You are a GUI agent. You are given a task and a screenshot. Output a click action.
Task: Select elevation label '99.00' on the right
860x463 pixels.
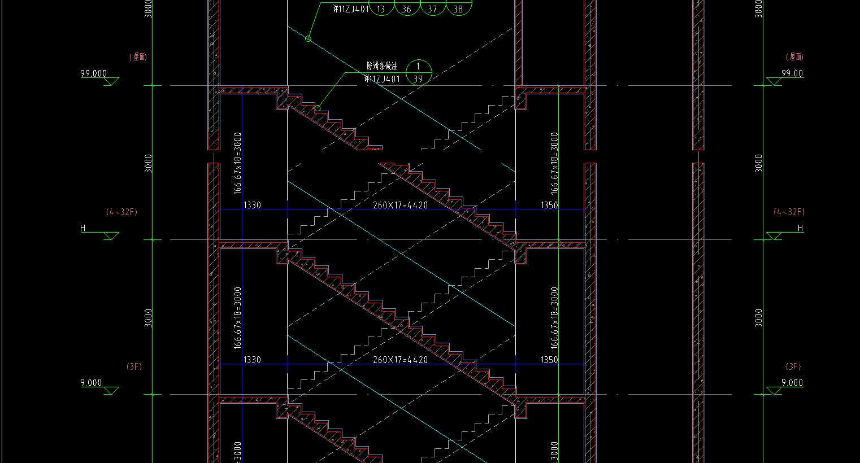[x=792, y=73]
